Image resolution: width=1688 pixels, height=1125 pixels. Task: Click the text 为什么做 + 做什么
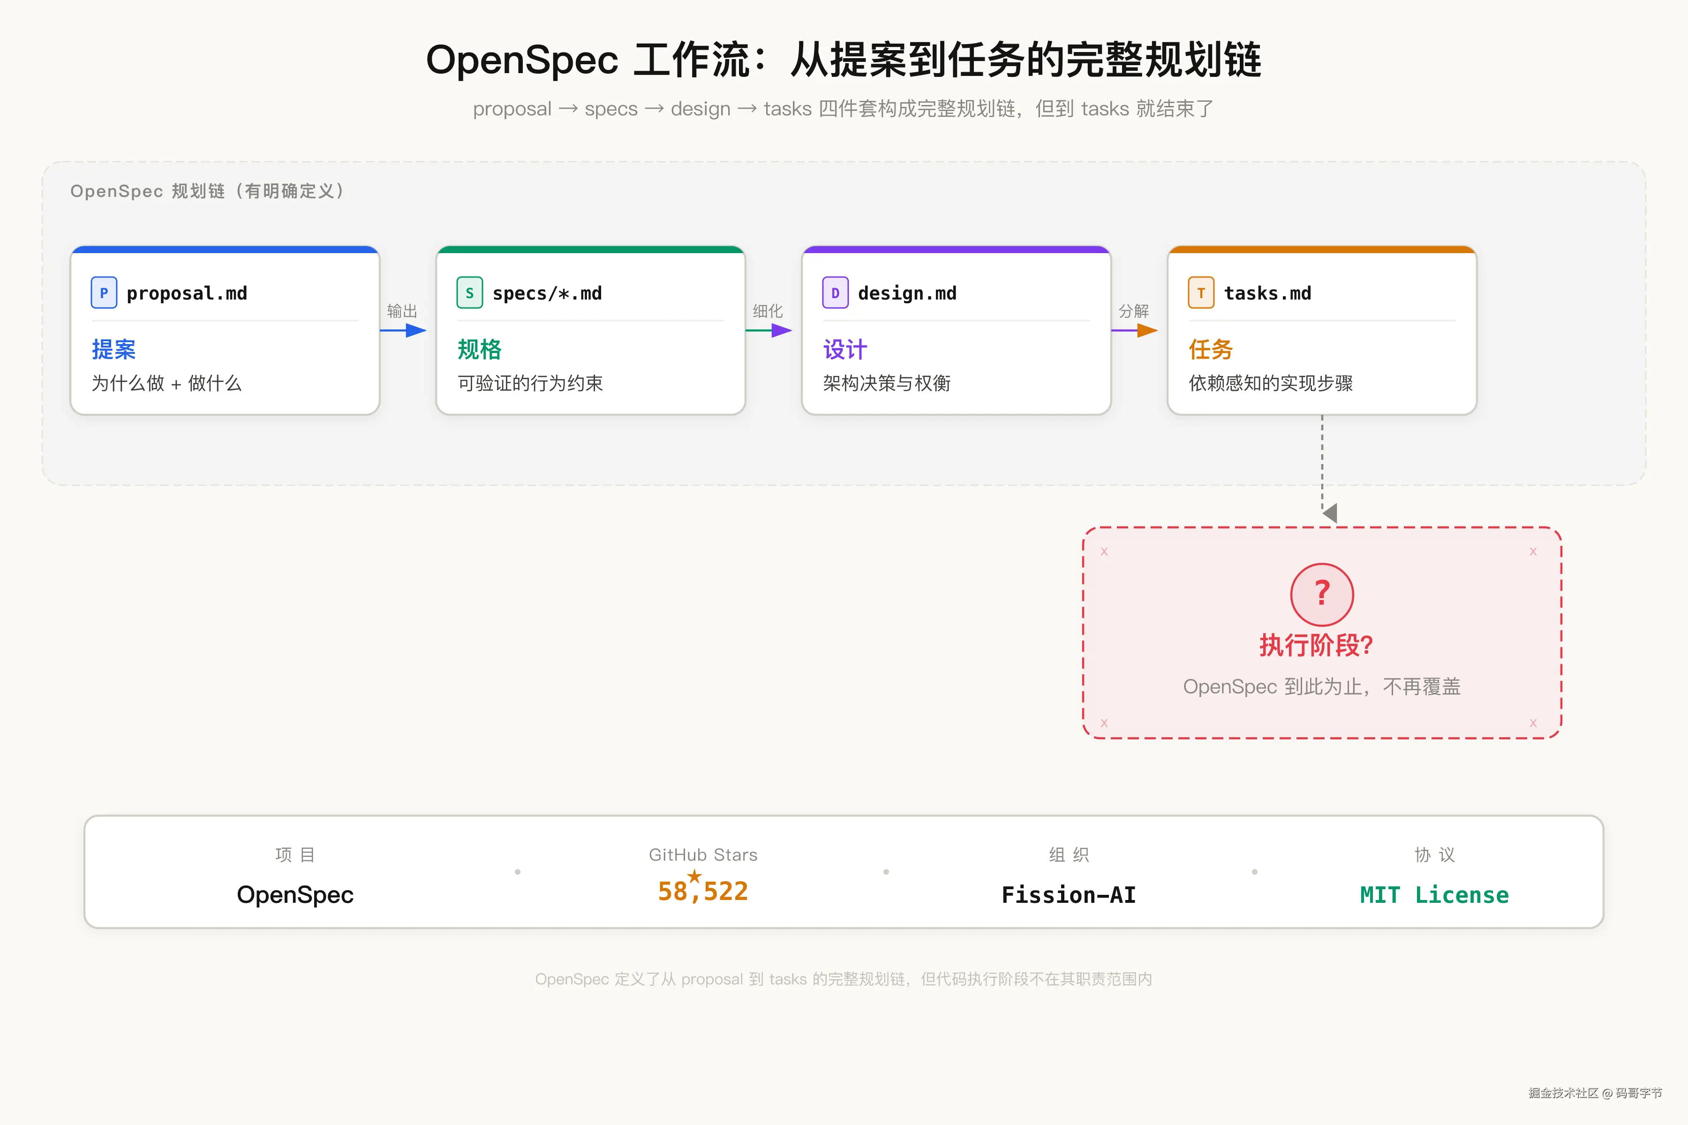click(166, 383)
